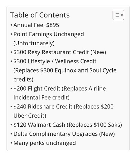
Task: Click the 'Incidental Fee credit)' link line
Action: 41,98
